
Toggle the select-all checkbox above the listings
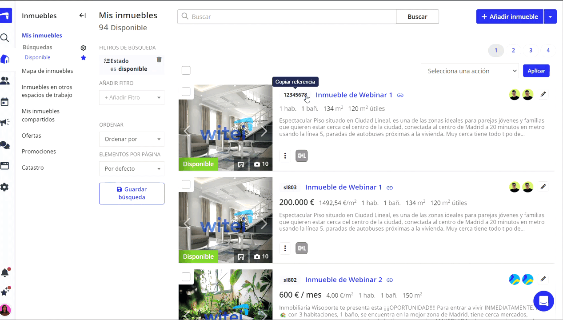[186, 70]
